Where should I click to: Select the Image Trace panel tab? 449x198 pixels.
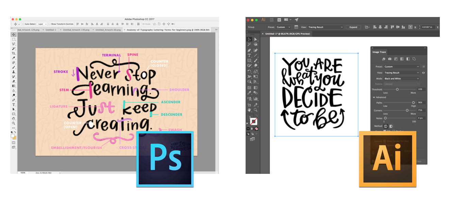tap(379, 52)
